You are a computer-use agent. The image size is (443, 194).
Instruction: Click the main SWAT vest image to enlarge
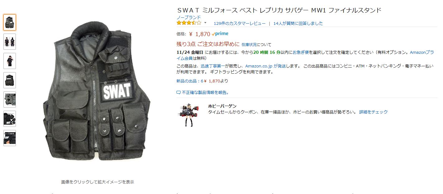point(97,93)
